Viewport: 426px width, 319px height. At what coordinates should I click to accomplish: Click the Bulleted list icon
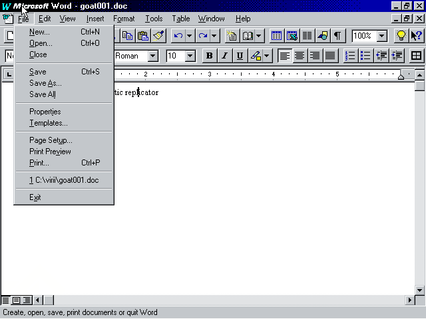click(x=365, y=56)
